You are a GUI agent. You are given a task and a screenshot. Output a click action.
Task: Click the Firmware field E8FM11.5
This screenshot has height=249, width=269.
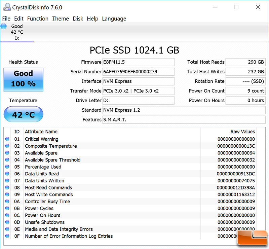[x=139, y=62]
